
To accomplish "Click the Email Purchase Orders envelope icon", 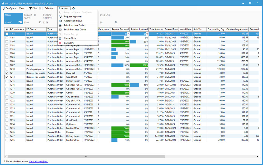I will click(60, 30).
